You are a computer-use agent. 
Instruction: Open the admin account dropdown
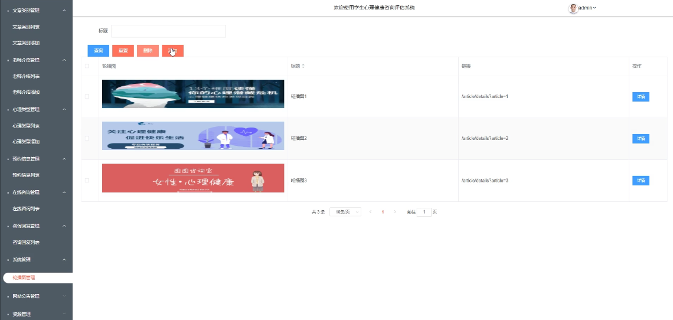point(587,8)
